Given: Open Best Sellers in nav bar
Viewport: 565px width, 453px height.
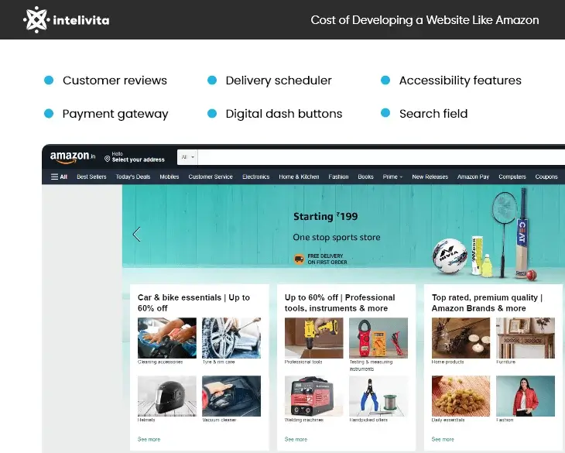Looking at the screenshot, I should point(91,177).
